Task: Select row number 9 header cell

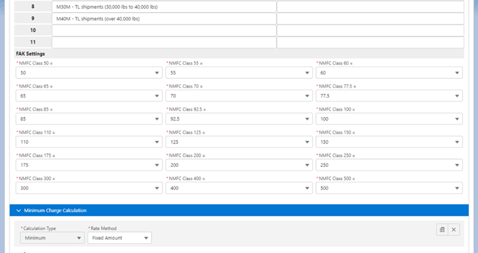Action: 33,18
